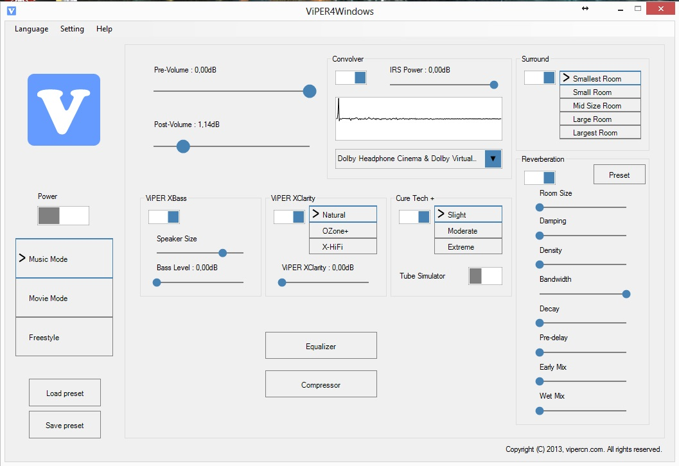679x466 pixels.
Task: Click the Decay slider handle
Action: (540, 323)
